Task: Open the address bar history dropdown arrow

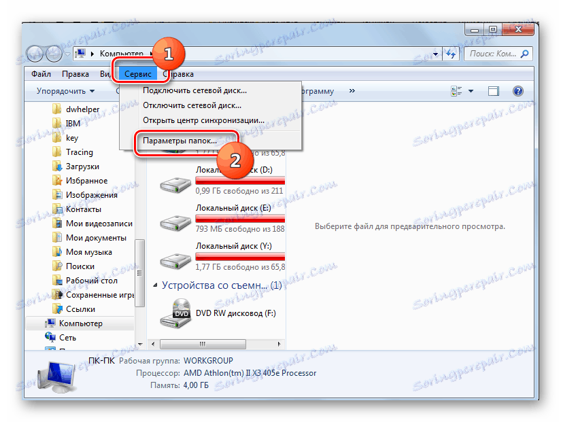Action: pyautogui.click(x=435, y=53)
